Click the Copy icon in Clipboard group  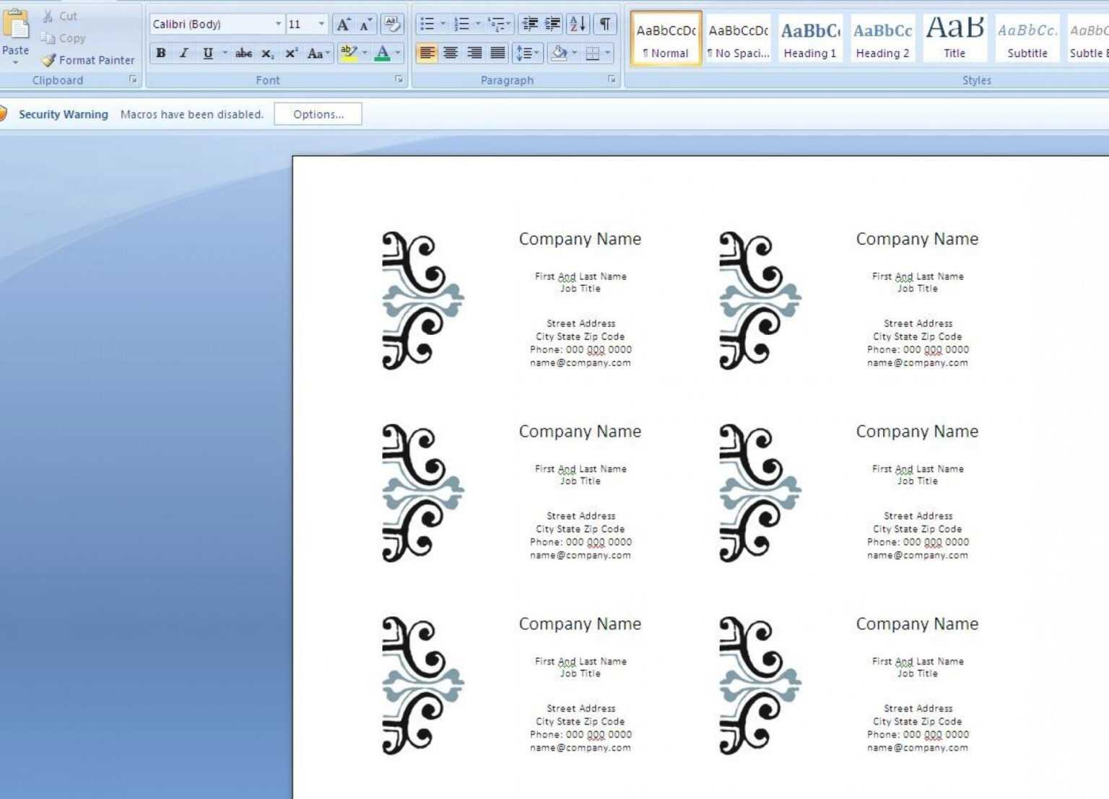48,38
